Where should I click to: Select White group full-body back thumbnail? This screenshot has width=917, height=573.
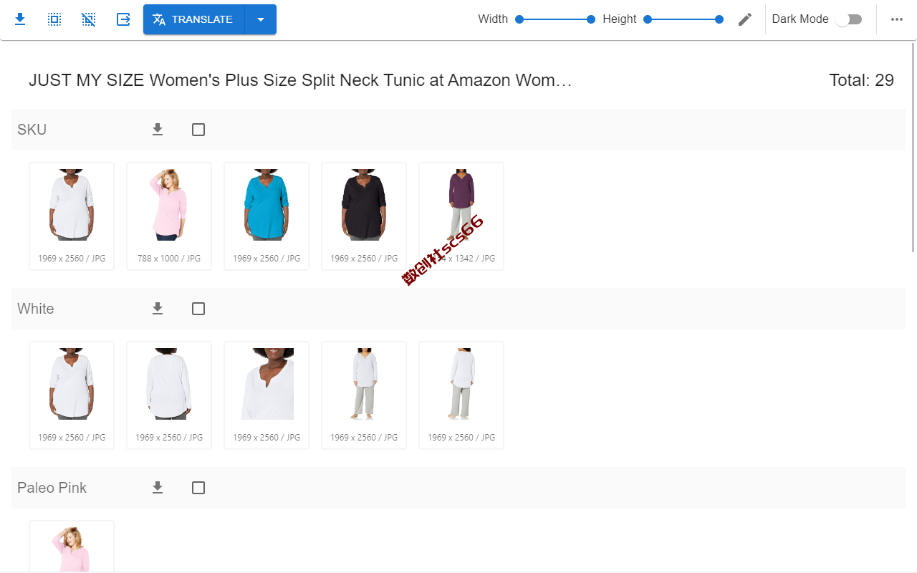(461, 395)
